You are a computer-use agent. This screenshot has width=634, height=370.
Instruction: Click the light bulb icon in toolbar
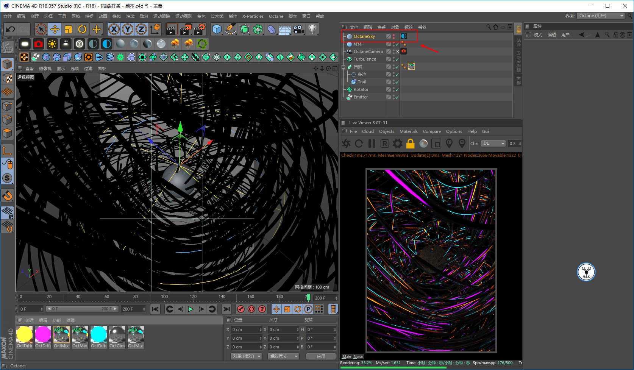(x=312, y=29)
